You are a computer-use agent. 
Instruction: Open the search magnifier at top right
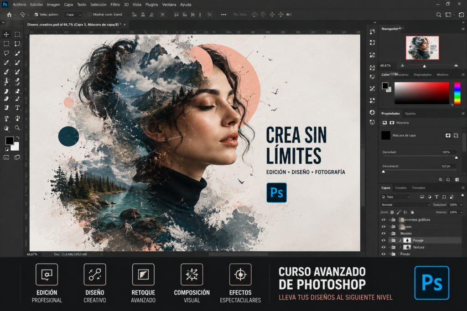(439, 15)
